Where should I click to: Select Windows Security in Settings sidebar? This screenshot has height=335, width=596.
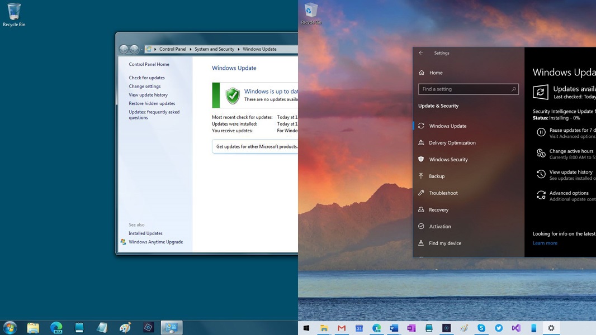(x=448, y=160)
